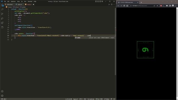Click UTF-8 encoding in status bar
178x100 pixels.
pyautogui.click(x=81, y=99)
